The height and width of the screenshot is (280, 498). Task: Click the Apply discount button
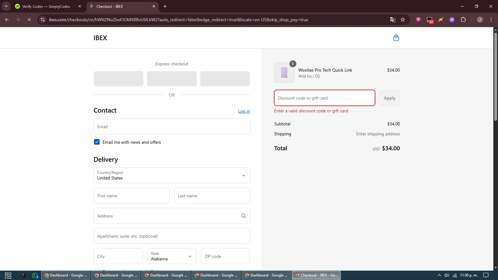tap(390, 98)
